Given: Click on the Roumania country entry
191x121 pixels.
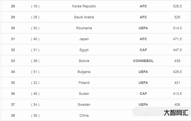Looking at the screenshot, I should 84,28.
